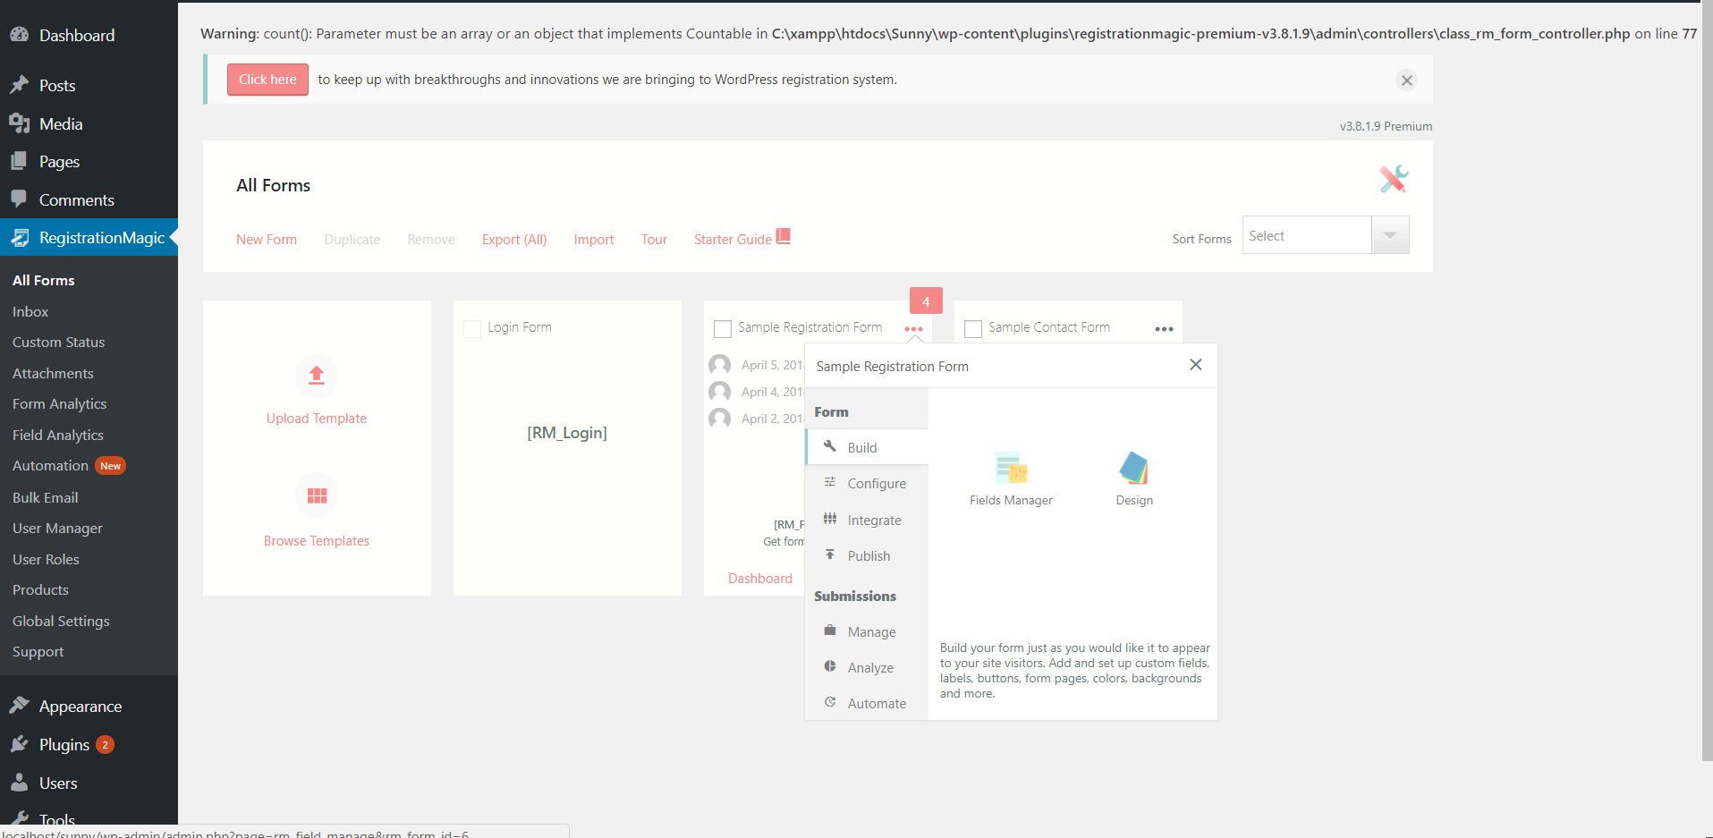1713x838 pixels.
Task: Check the Login Form checkbox
Action: pos(472,329)
